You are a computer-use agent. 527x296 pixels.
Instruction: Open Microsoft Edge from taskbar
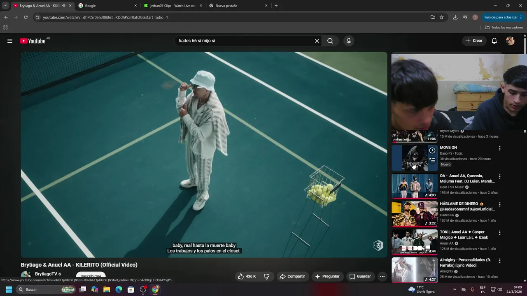pos(119,289)
